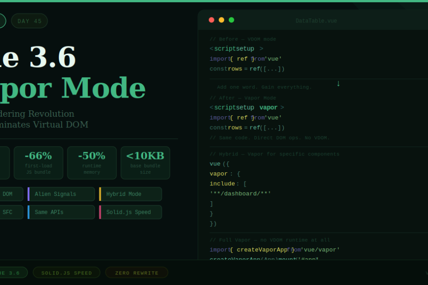The height and width of the screenshot is (285, 428).
Task: Click the -50% runtime memory card
Action: point(92,163)
